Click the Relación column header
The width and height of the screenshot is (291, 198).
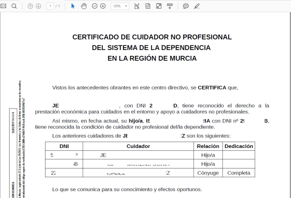[208, 146]
